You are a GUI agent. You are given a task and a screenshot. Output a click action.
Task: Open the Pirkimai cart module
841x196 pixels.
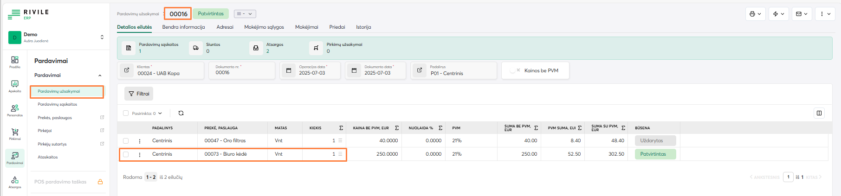[15, 134]
